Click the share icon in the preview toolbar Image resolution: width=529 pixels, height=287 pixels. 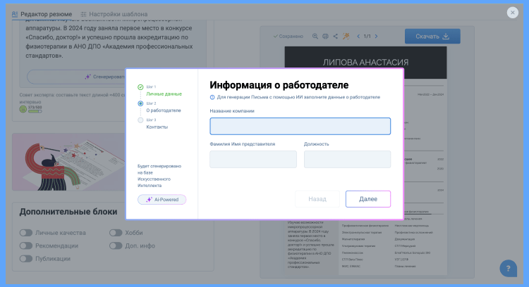335,36
